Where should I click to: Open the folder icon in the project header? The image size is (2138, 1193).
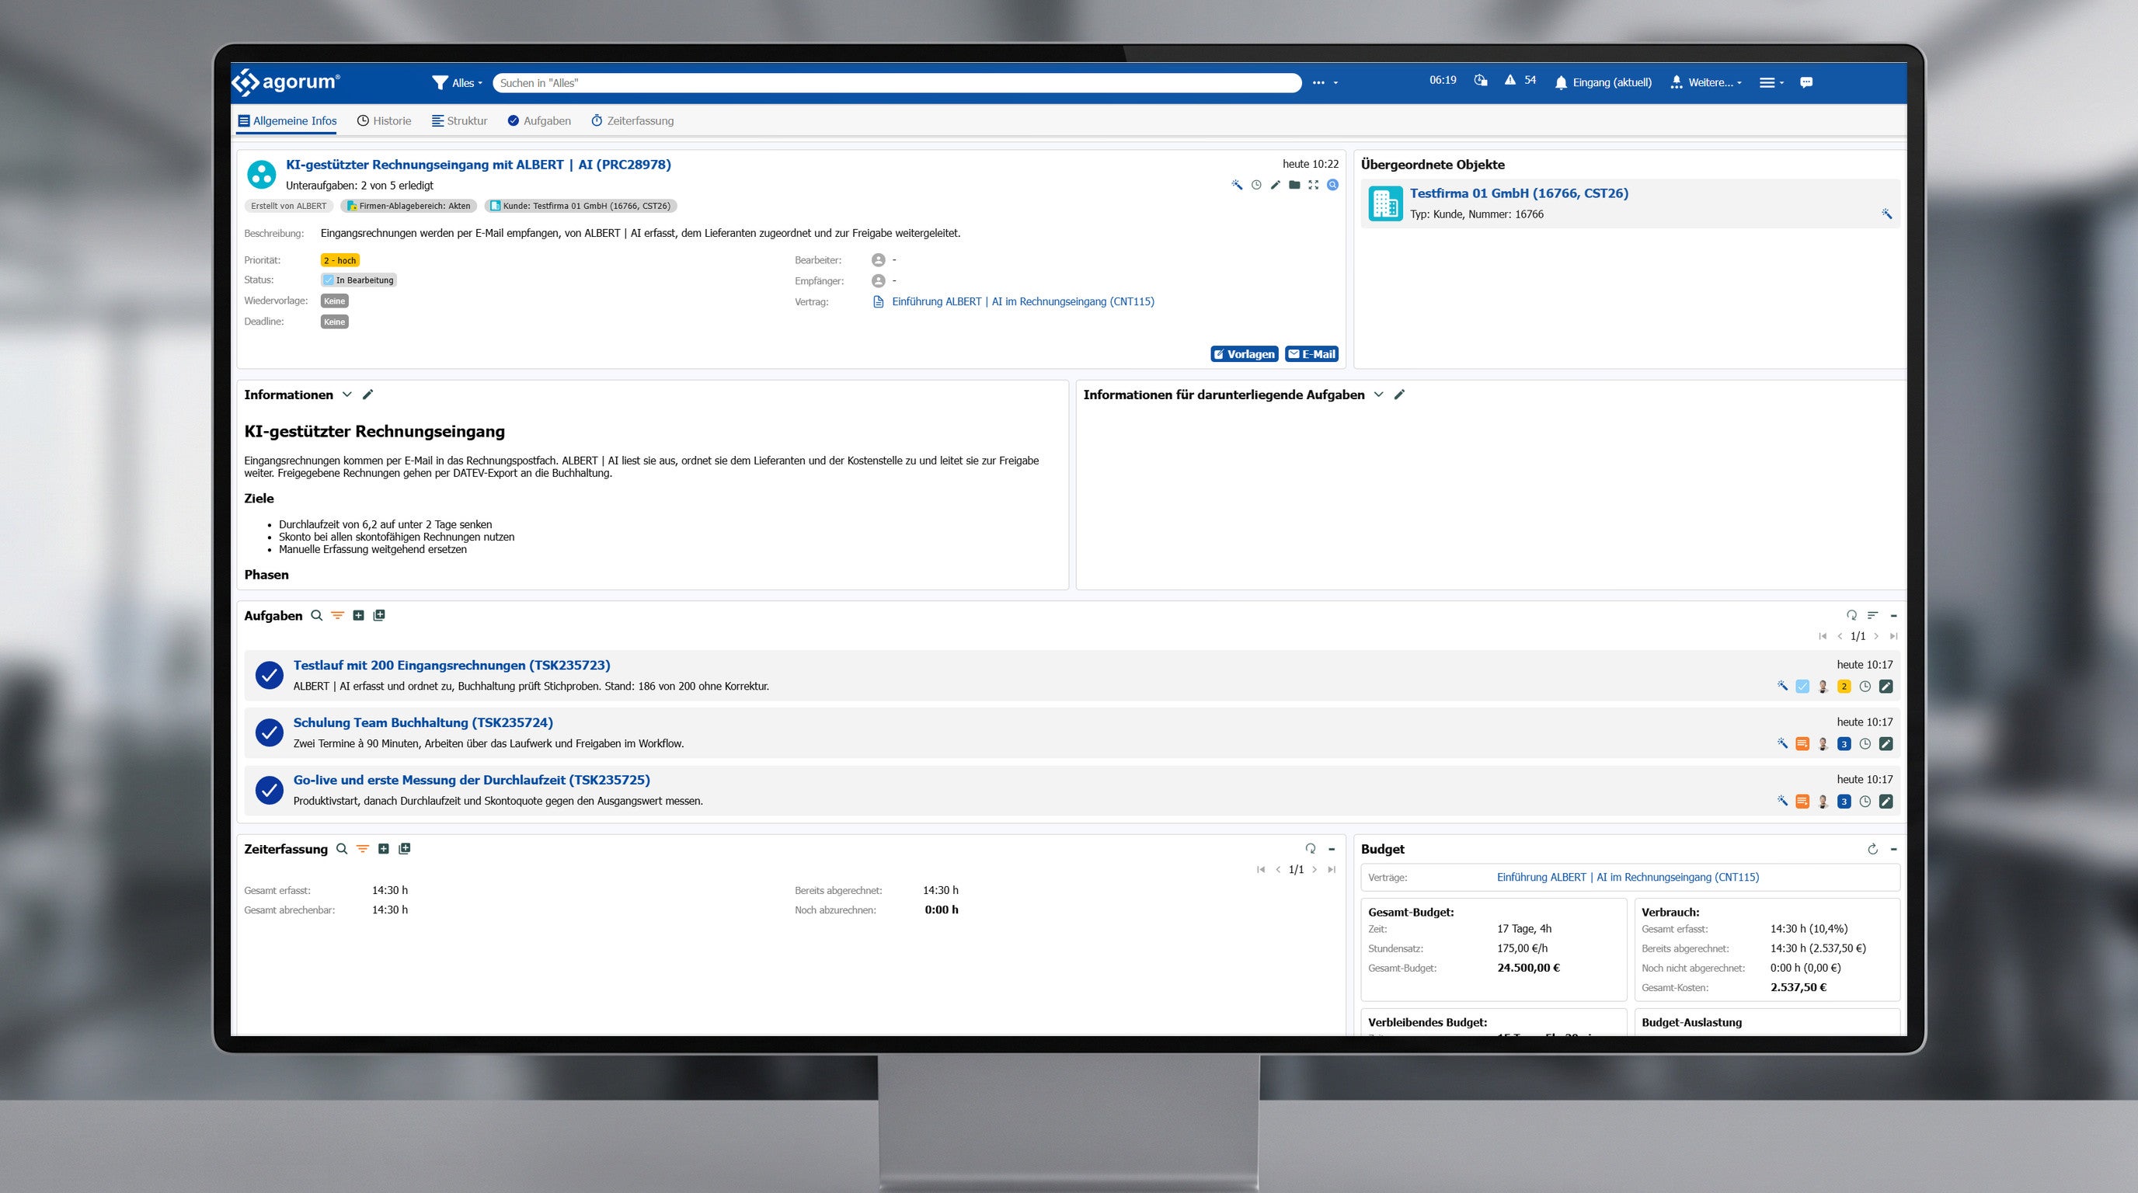point(1295,185)
